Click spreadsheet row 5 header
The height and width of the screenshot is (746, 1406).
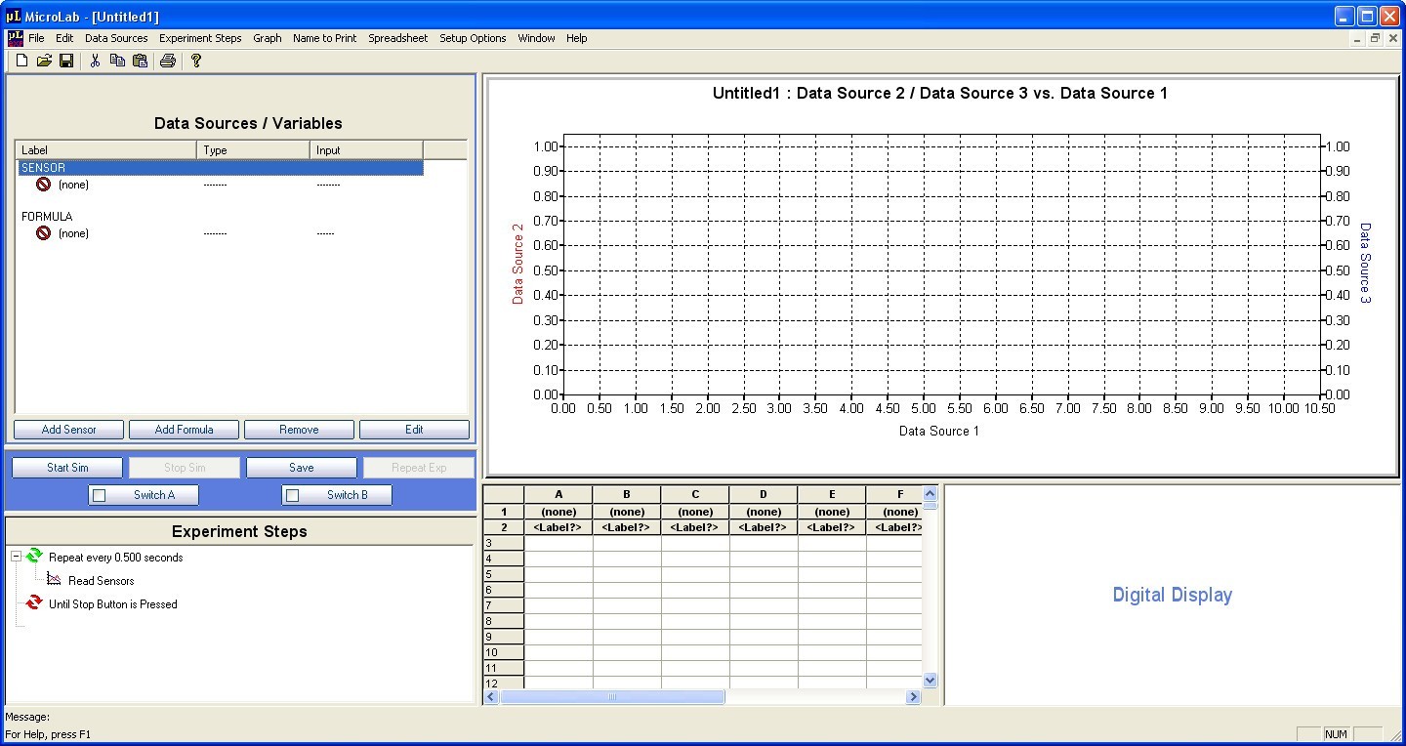click(x=504, y=574)
